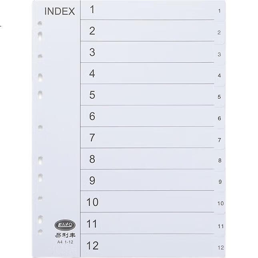Screen dimensions: 258x258
Task: Select the side tab numbered 2
Action: pos(220,32)
